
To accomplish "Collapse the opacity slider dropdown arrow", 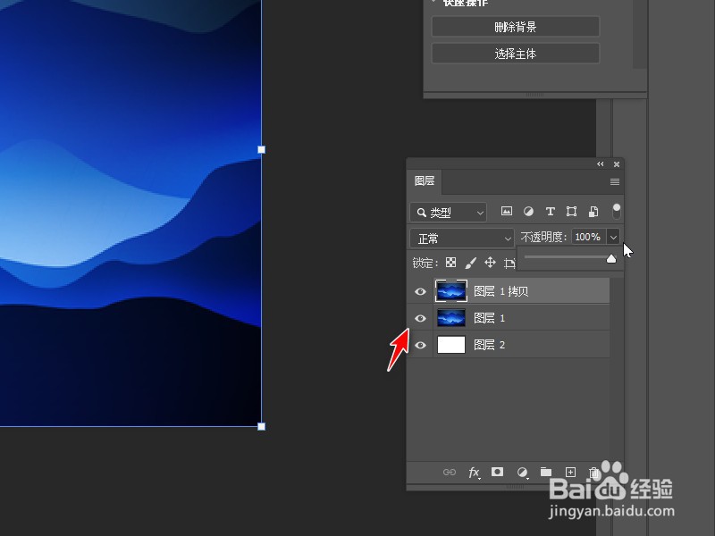I will click(613, 237).
